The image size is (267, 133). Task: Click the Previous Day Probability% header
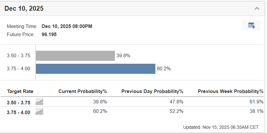coord(152,91)
